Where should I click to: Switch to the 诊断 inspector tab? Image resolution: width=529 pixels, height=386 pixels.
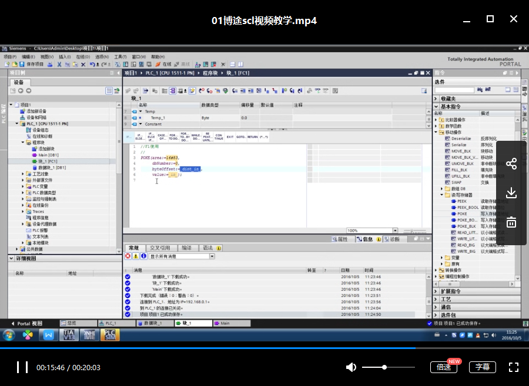391,239
